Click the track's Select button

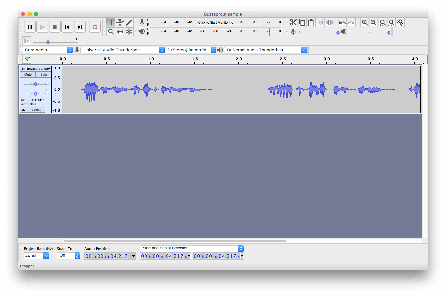pyautogui.click(x=35, y=109)
